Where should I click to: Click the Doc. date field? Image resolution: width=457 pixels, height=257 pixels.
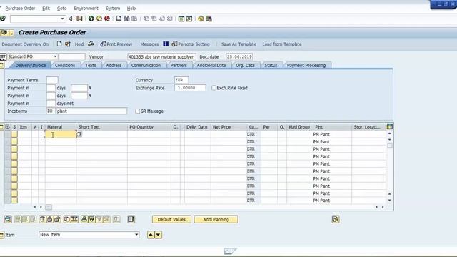pyautogui.click(x=239, y=57)
